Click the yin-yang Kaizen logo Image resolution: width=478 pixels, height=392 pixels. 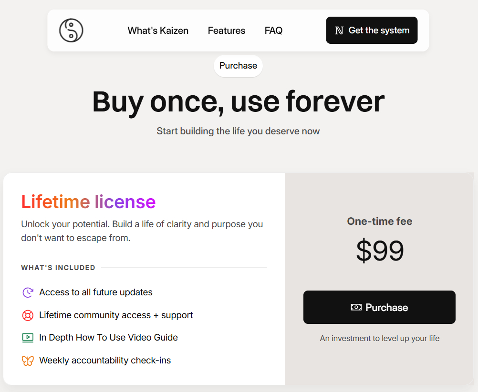71,30
